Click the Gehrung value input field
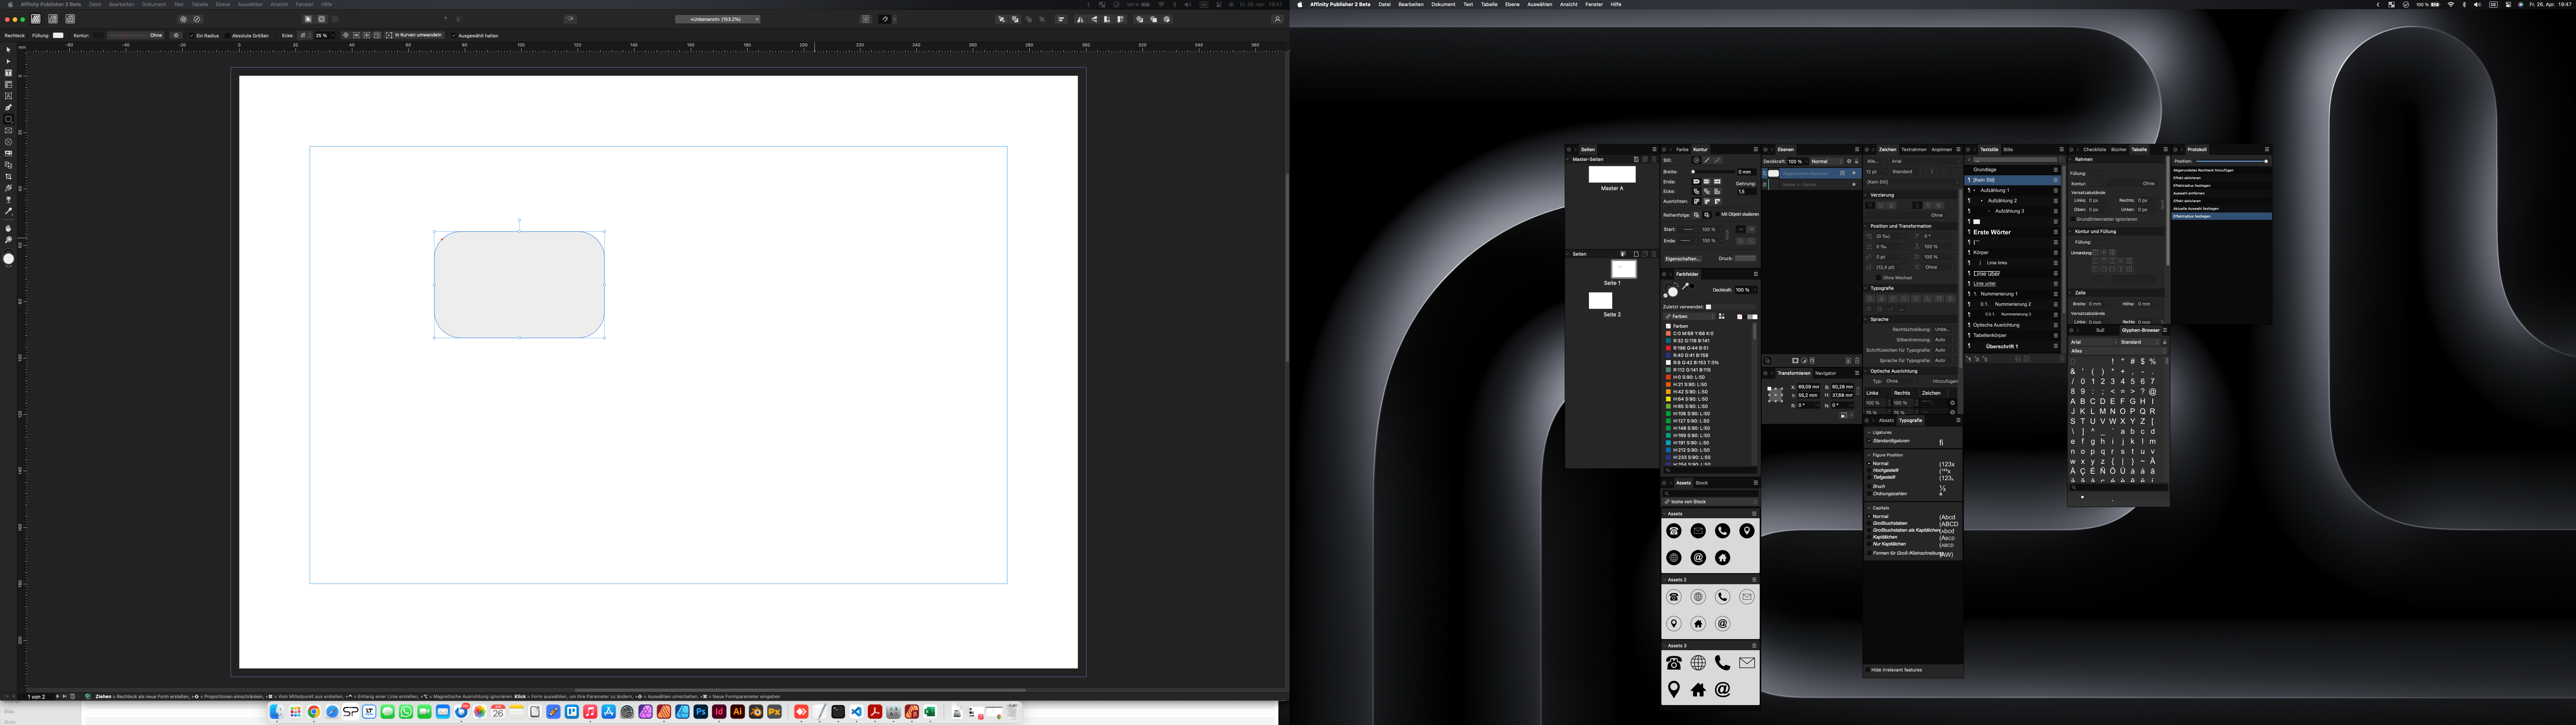Image resolution: width=2576 pixels, height=725 pixels. point(1747,192)
